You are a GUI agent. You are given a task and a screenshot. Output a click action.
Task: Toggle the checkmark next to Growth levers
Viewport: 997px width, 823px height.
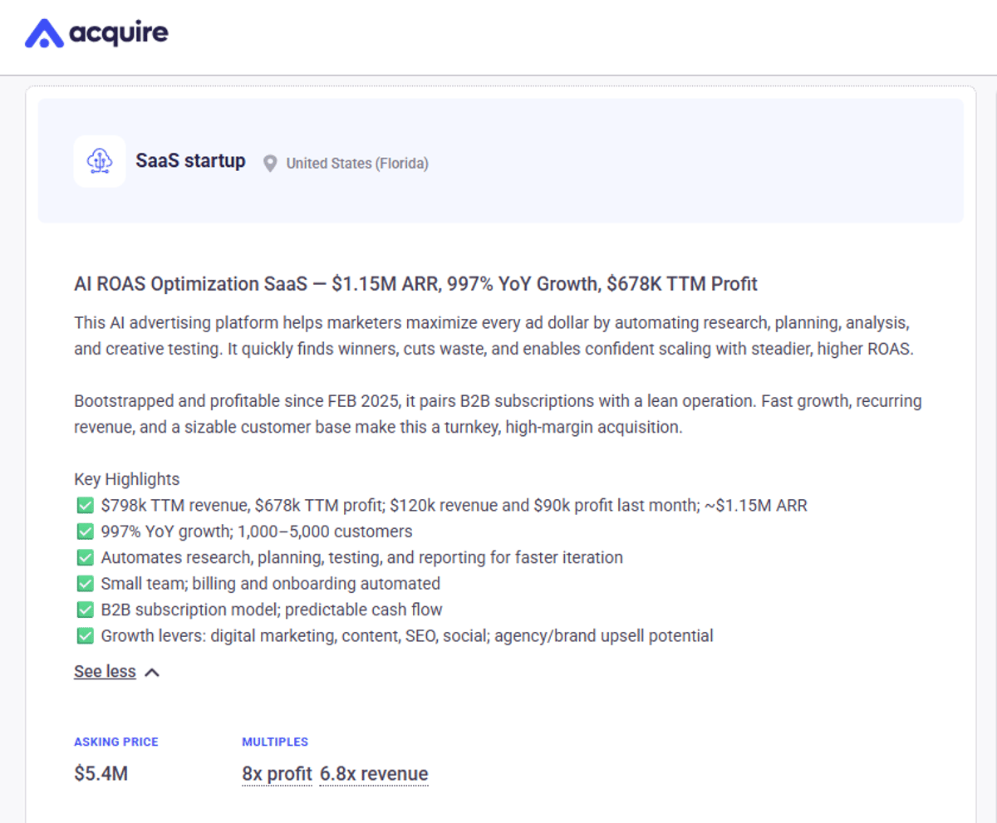pos(84,635)
